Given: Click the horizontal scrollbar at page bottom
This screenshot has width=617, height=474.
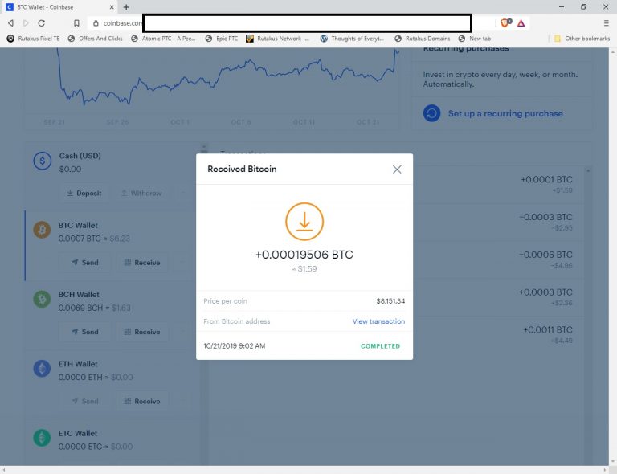Looking at the screenshot, I should 304,470.
